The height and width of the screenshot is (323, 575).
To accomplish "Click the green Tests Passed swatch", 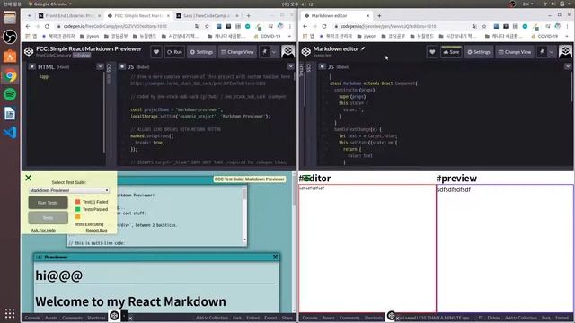I will [77, 209].
